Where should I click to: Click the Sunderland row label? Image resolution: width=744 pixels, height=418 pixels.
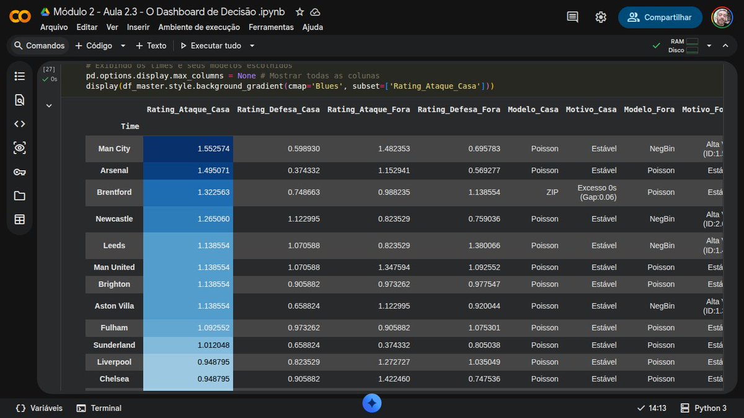click(114, 345)
